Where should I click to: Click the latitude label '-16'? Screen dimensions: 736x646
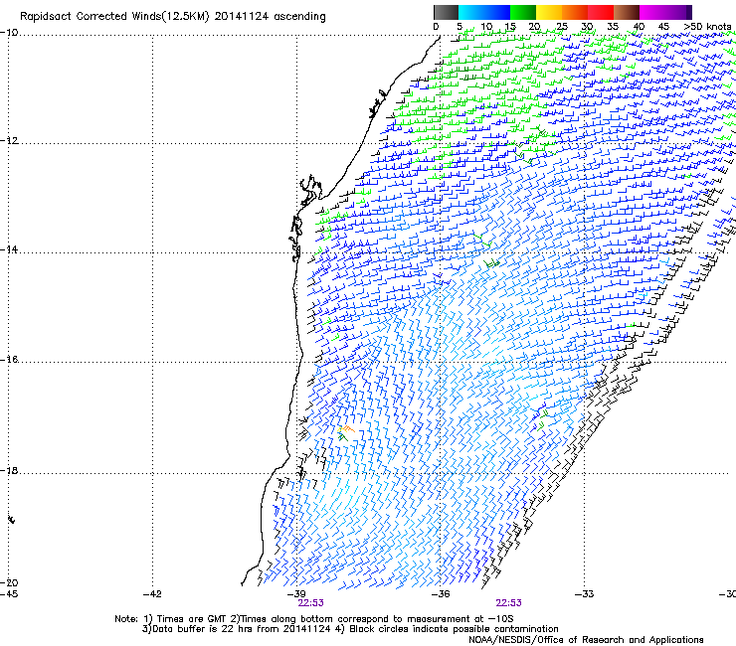(x=9, y=360)
